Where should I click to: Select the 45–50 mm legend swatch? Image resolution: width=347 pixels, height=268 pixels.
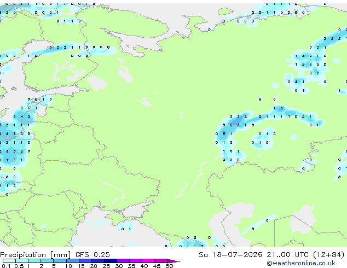click(x=161, y=261)
